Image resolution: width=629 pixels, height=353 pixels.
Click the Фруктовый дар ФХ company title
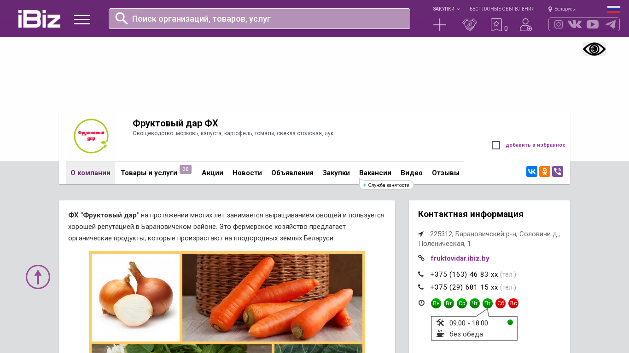[175, 123]
